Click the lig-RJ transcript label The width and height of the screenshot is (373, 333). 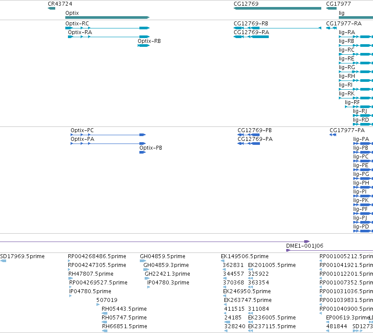[x=360, y=111]
